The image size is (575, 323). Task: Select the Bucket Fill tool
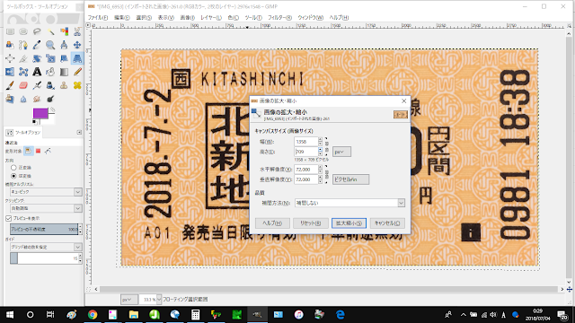(50, 72)
